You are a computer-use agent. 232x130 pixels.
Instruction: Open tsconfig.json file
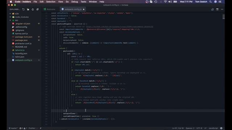[x=21, y=53]
